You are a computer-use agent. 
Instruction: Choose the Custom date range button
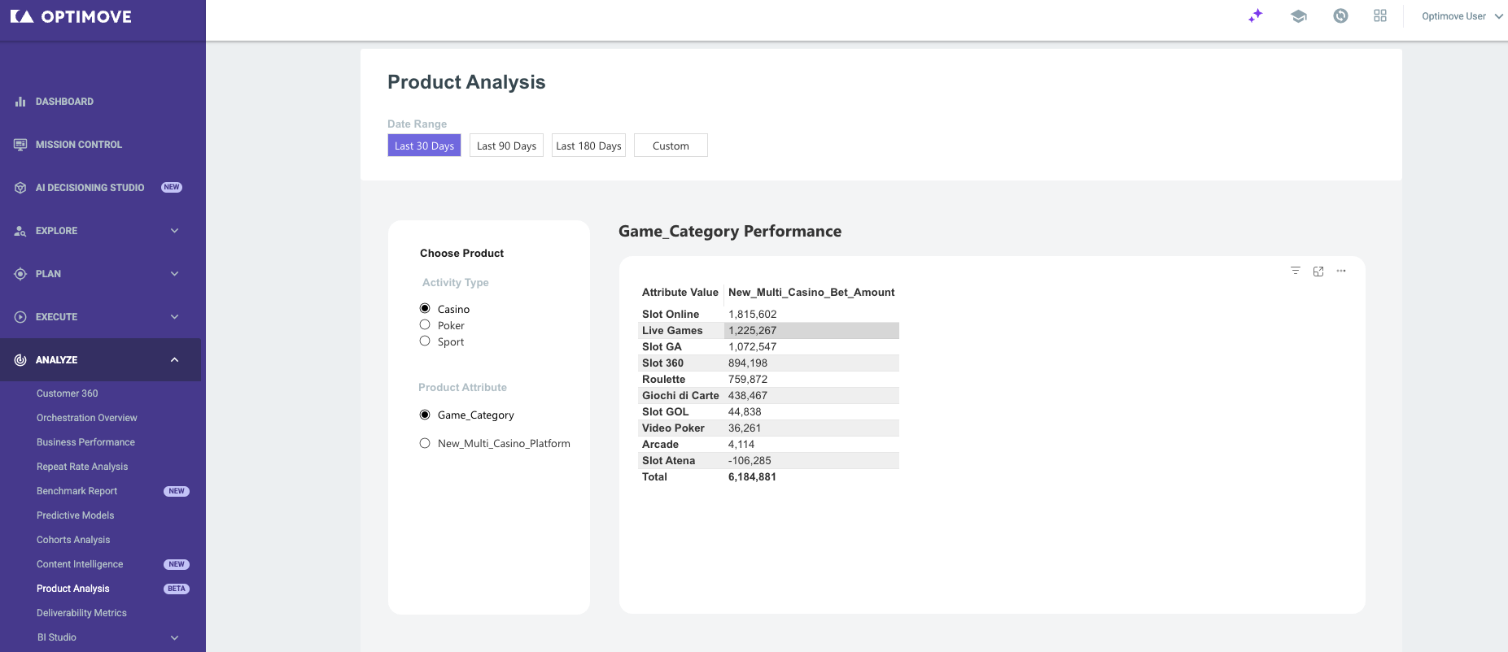click(671, 146)
